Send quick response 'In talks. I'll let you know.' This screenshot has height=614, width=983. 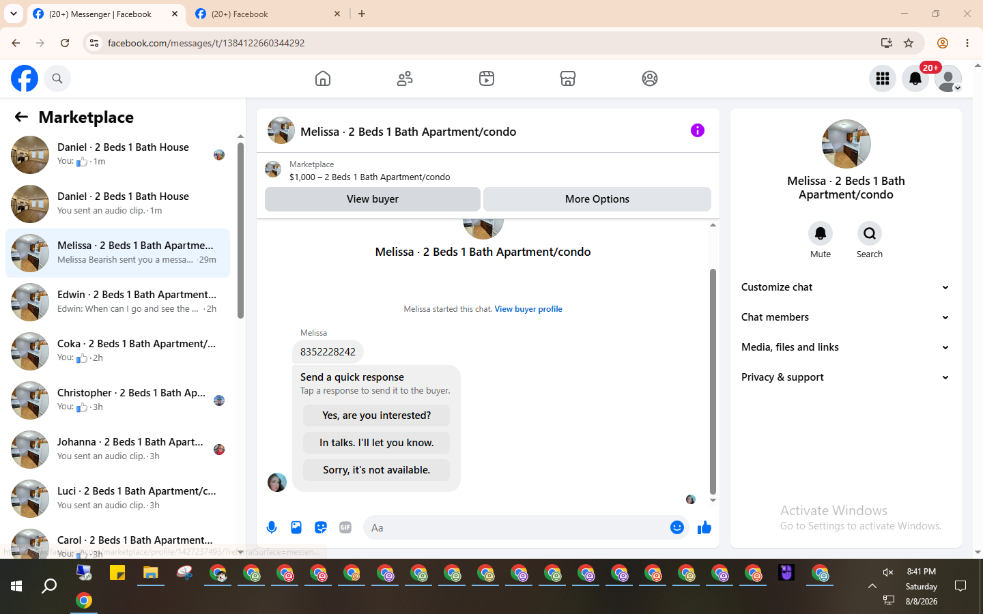[x=377, y=443]
